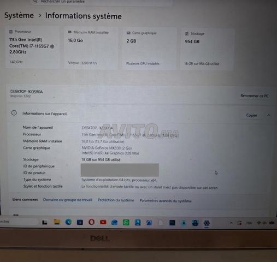277x262 pixels.
Task: Click the Liens connexes label
Action: (25, 199)
